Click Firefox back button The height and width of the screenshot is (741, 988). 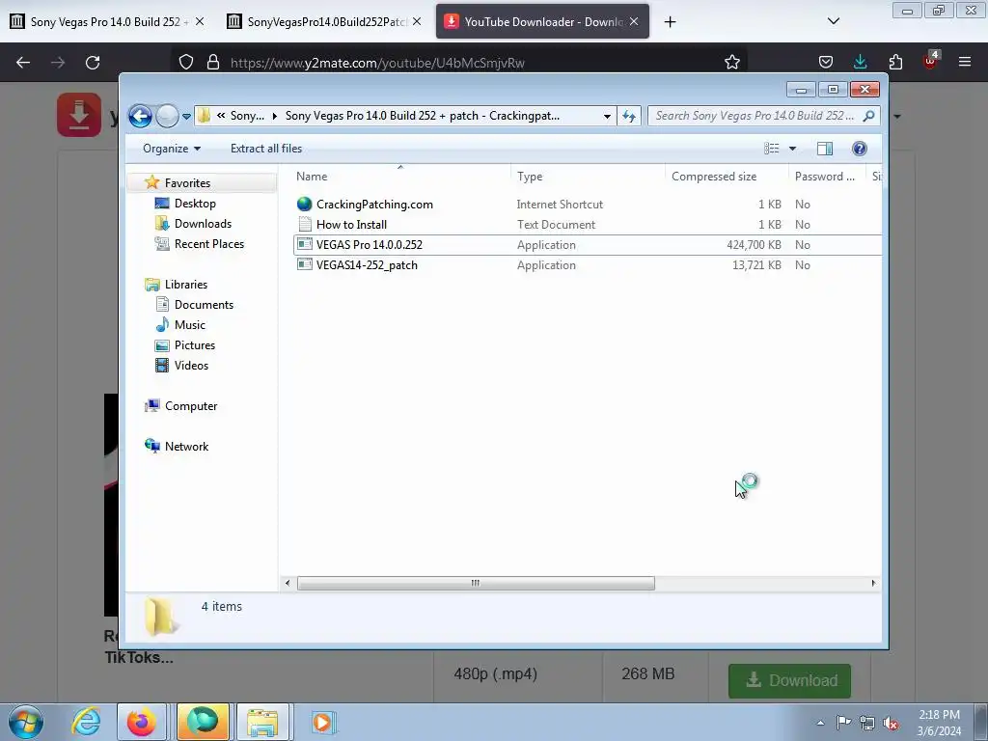point(23,63)
